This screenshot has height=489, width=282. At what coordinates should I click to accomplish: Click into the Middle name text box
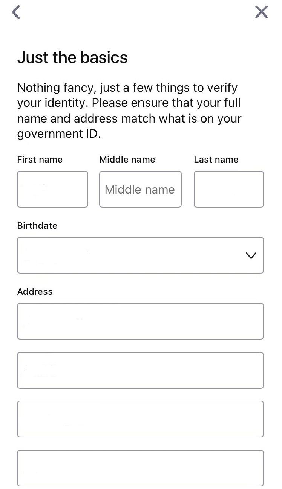(140, 189)
